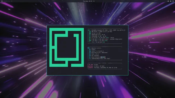
Task: Click the branch icon beside 'stable'
Action: click(90, 50)
